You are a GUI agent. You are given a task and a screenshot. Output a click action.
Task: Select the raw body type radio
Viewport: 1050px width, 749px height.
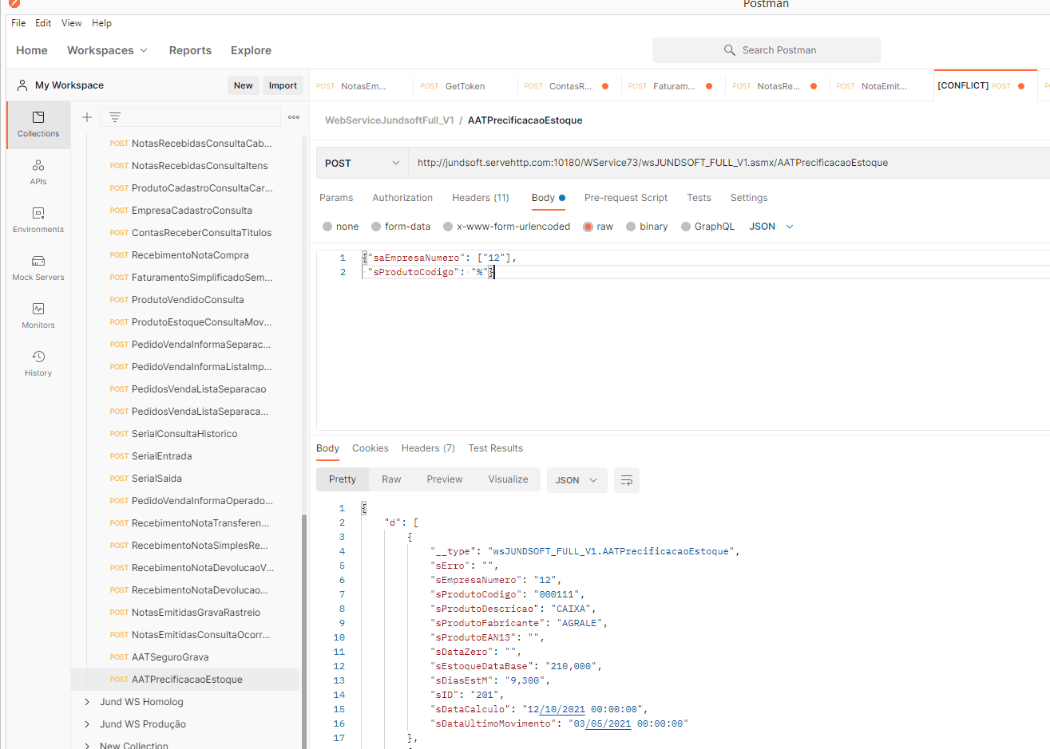click(x=588, y=227)
